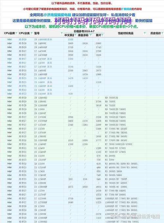Select the model cell I9 14900KS 新品
The height and width of the screenshot is (223, 164).
click(43, 39)
